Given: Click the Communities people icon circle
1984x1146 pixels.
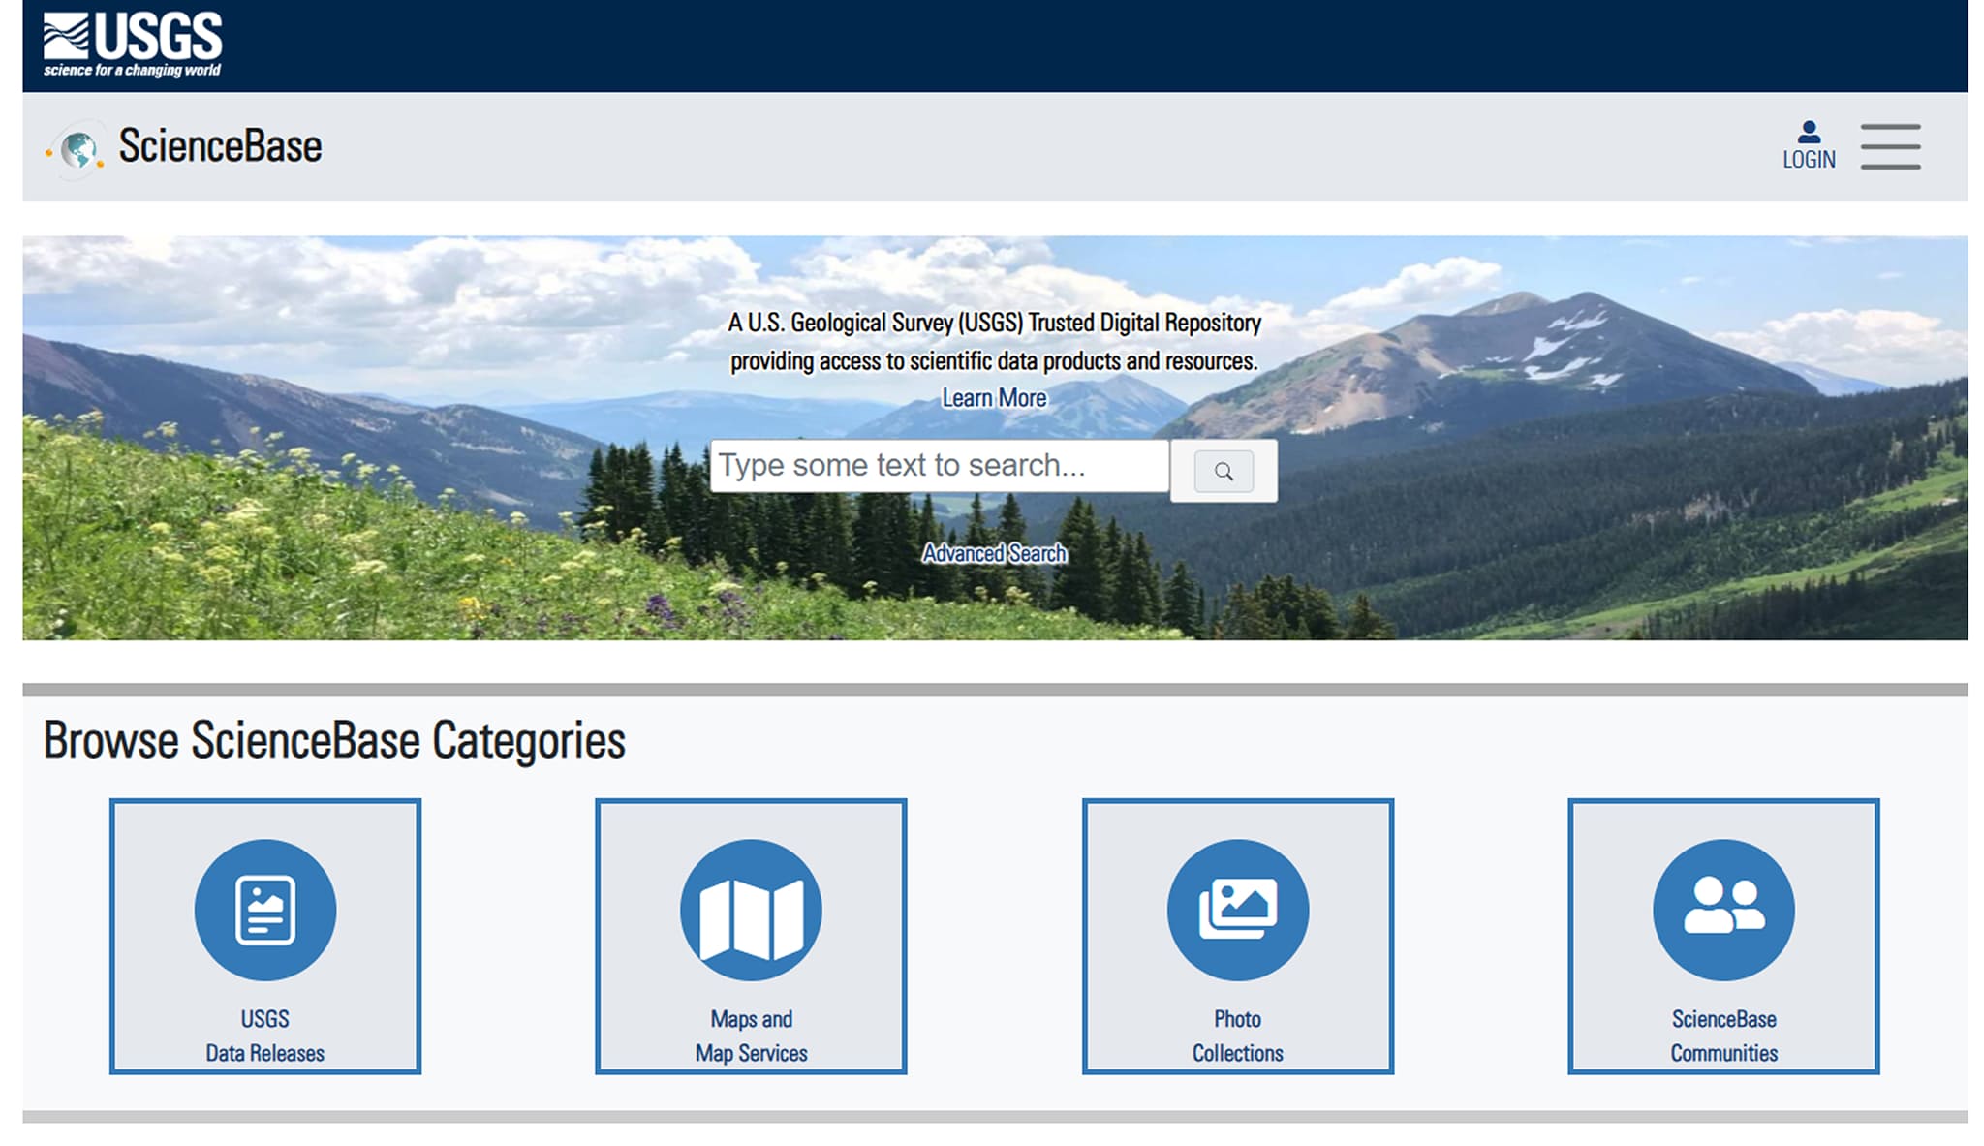Looking at the screenshot, I should point(1722,910).
